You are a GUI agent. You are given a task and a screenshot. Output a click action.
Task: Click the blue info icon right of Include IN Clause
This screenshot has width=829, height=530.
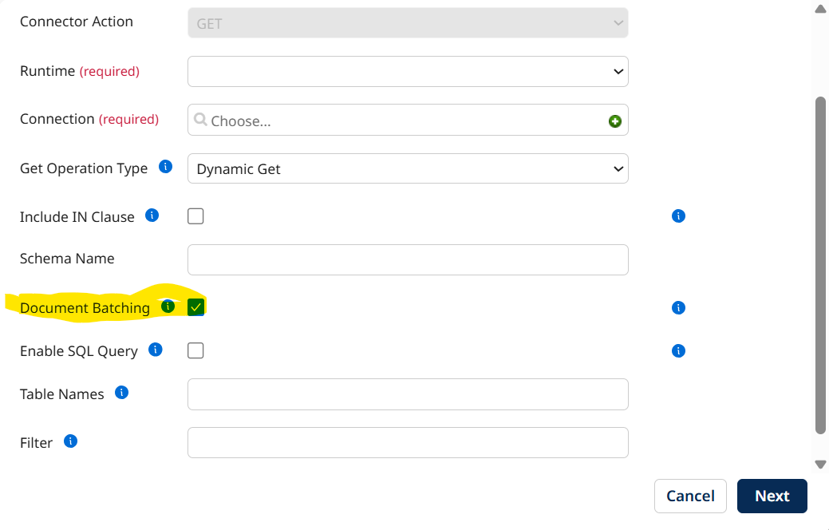click(677, 216)
